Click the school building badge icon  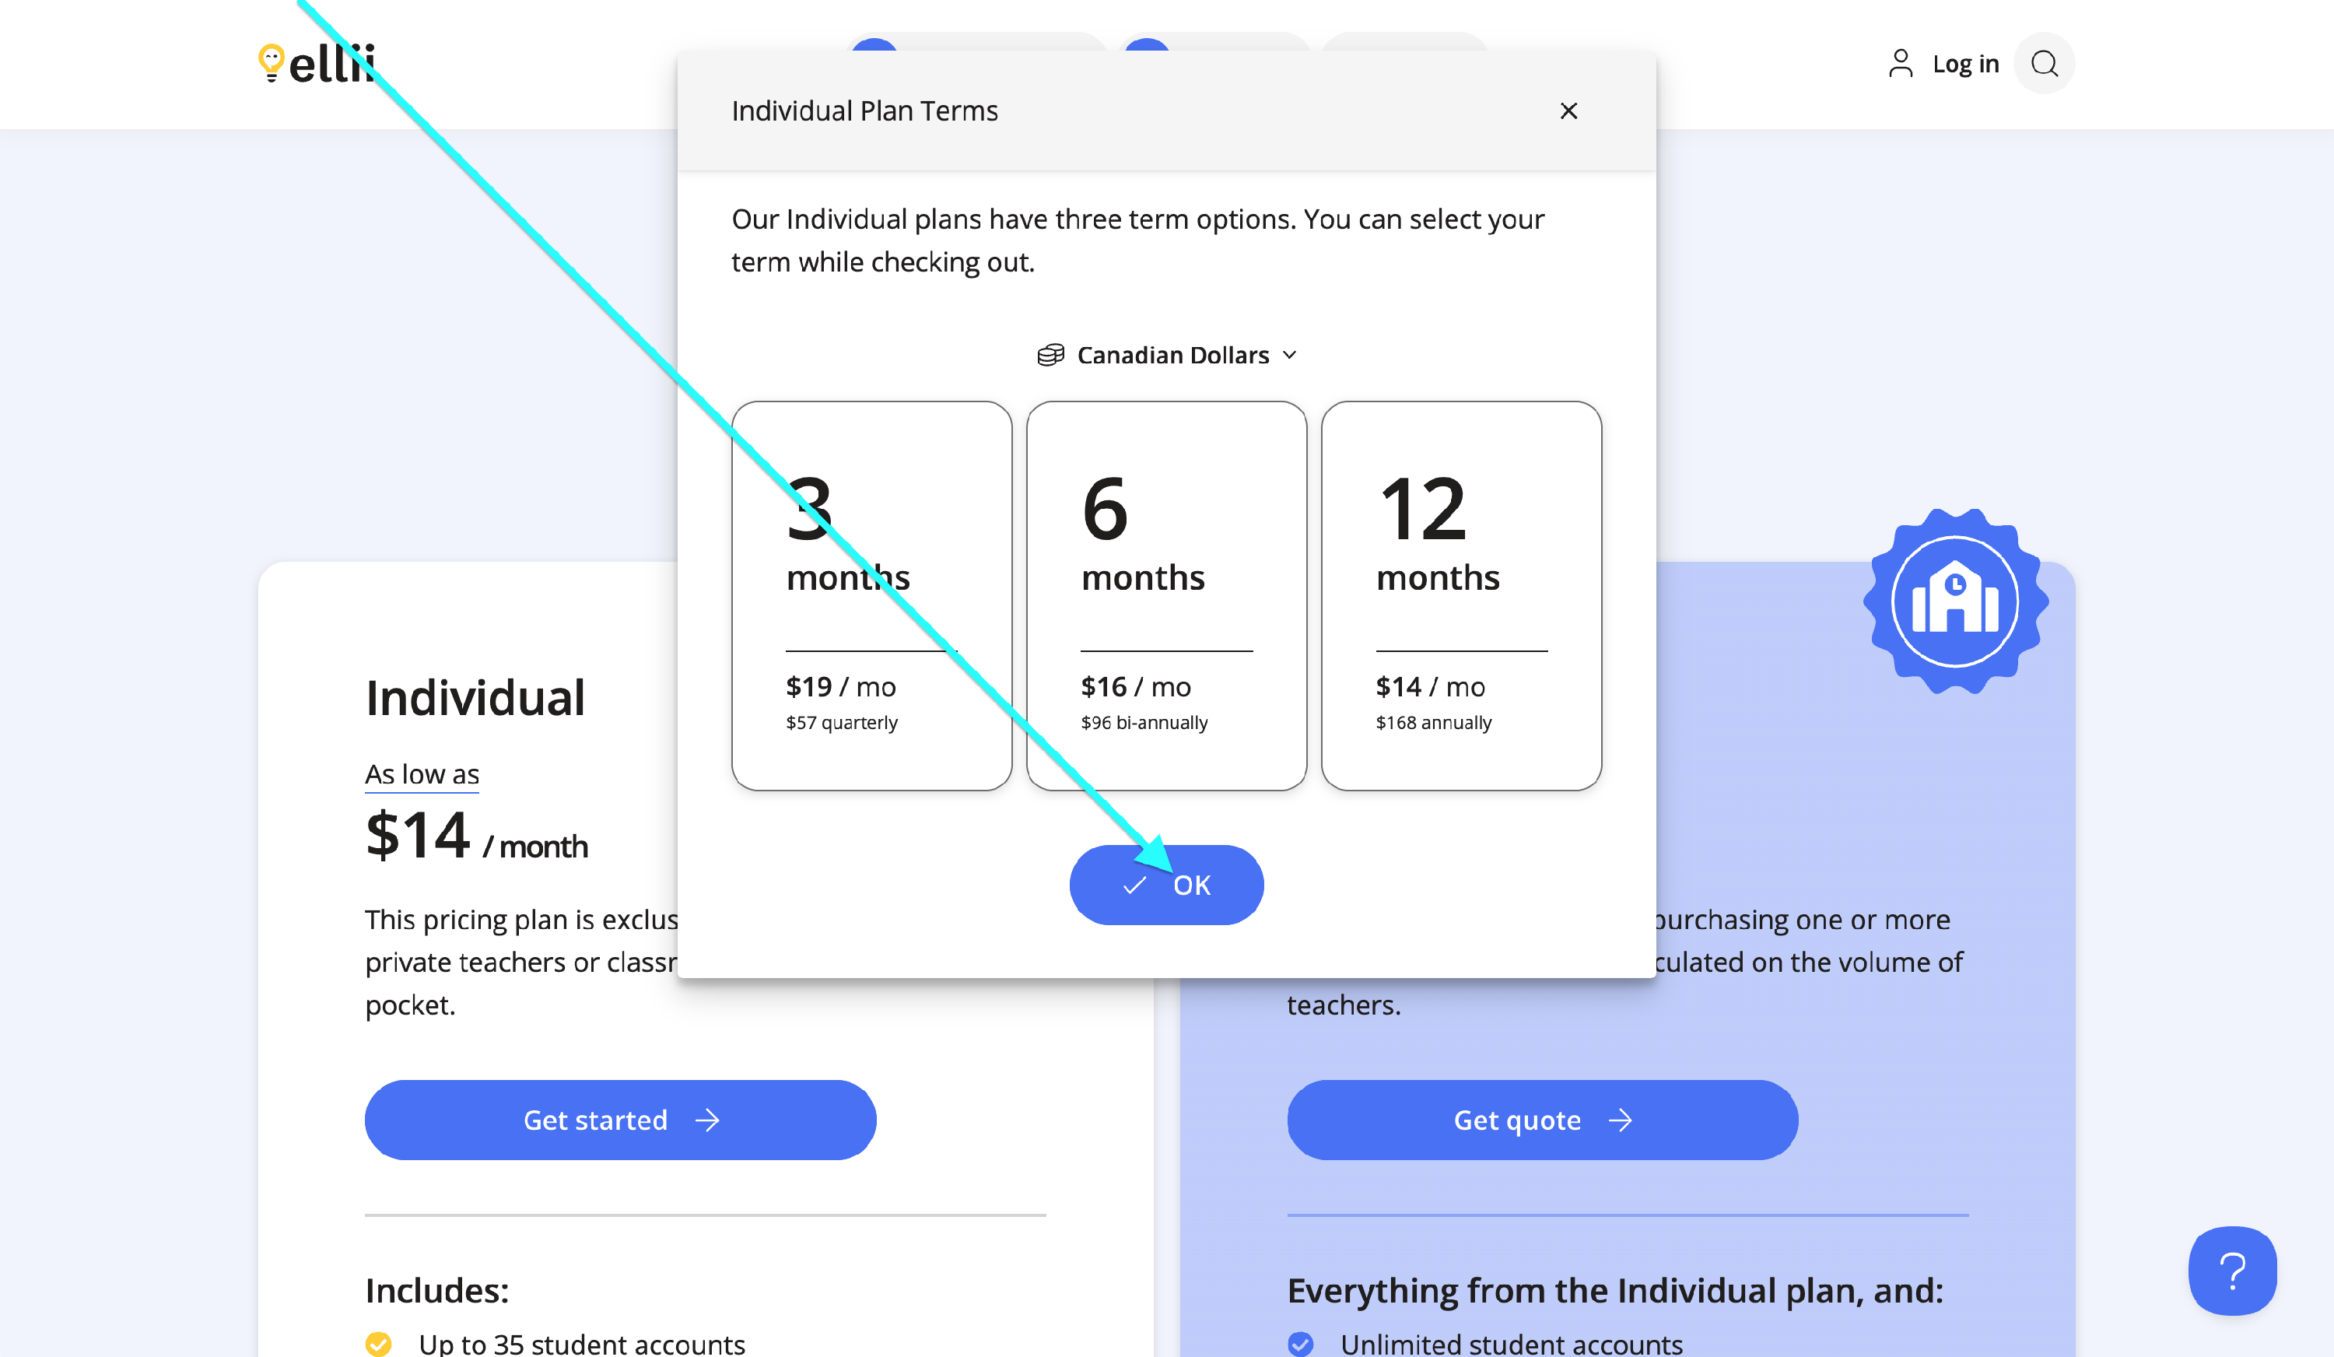(x=1954, y=601)
